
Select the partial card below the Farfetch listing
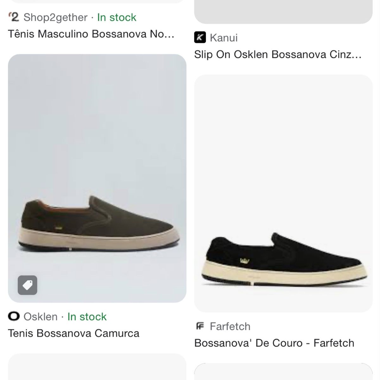[x=283, y=372]
